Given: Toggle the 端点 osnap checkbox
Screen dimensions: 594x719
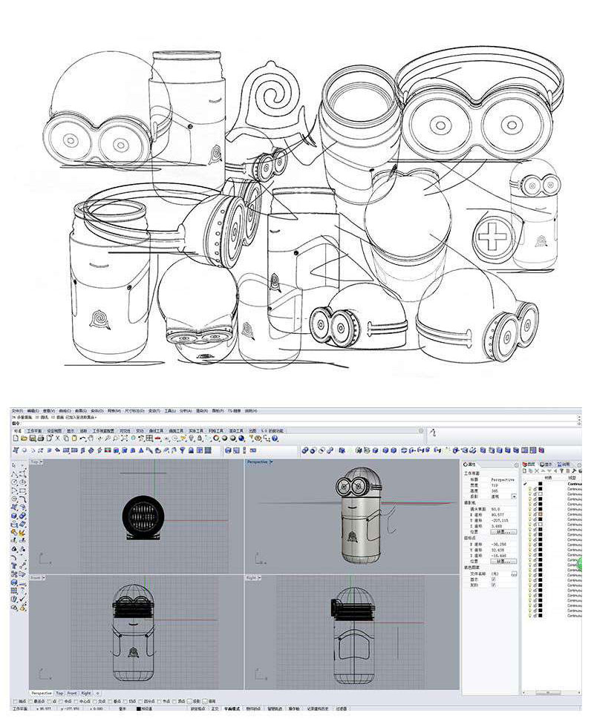Looking at the screenshot, I should coord(15,701).
